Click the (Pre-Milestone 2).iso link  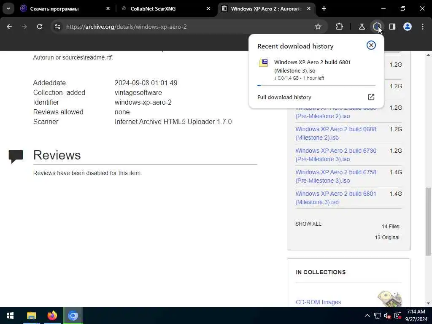(x=323, y=116)
